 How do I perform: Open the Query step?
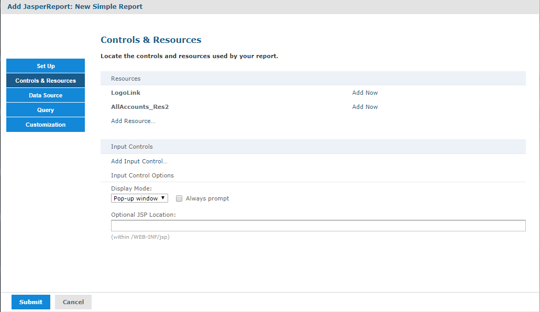click(x=46, y=110)
